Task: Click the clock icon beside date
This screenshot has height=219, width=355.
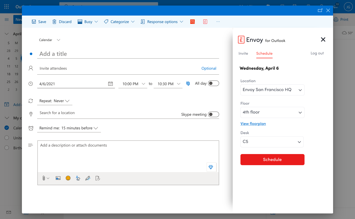Action: [31, 84]
